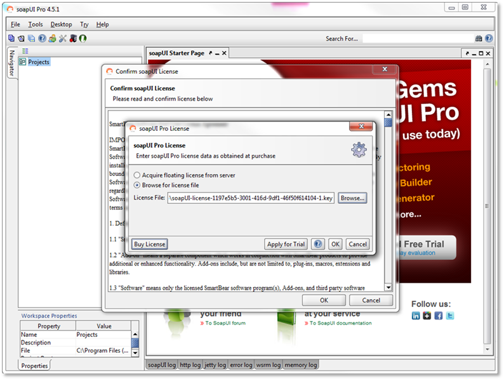Open the Desktop menu
The image size is (504, 380).
[62, 24]
